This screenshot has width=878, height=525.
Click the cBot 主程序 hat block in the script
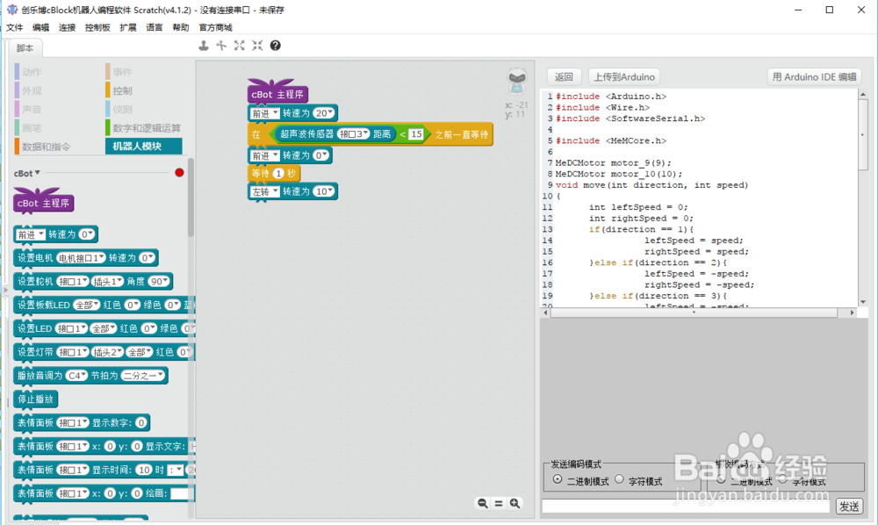coord(277,92)
